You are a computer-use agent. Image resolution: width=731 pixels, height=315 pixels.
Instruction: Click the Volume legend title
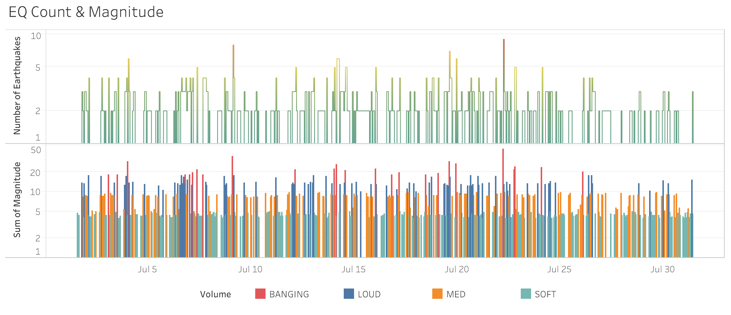pos(215,294)
